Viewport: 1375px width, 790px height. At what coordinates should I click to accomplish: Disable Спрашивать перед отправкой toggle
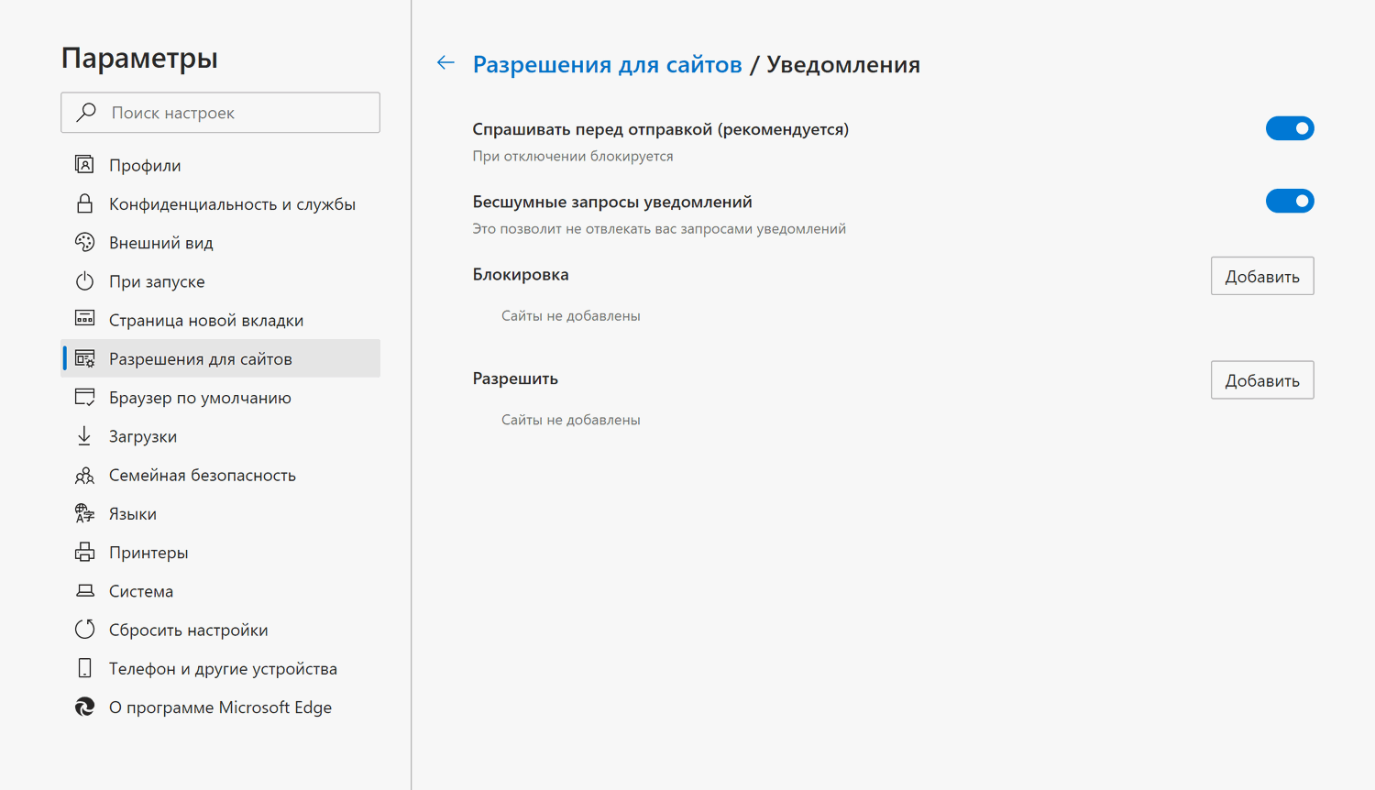(x=1290, y=128)
